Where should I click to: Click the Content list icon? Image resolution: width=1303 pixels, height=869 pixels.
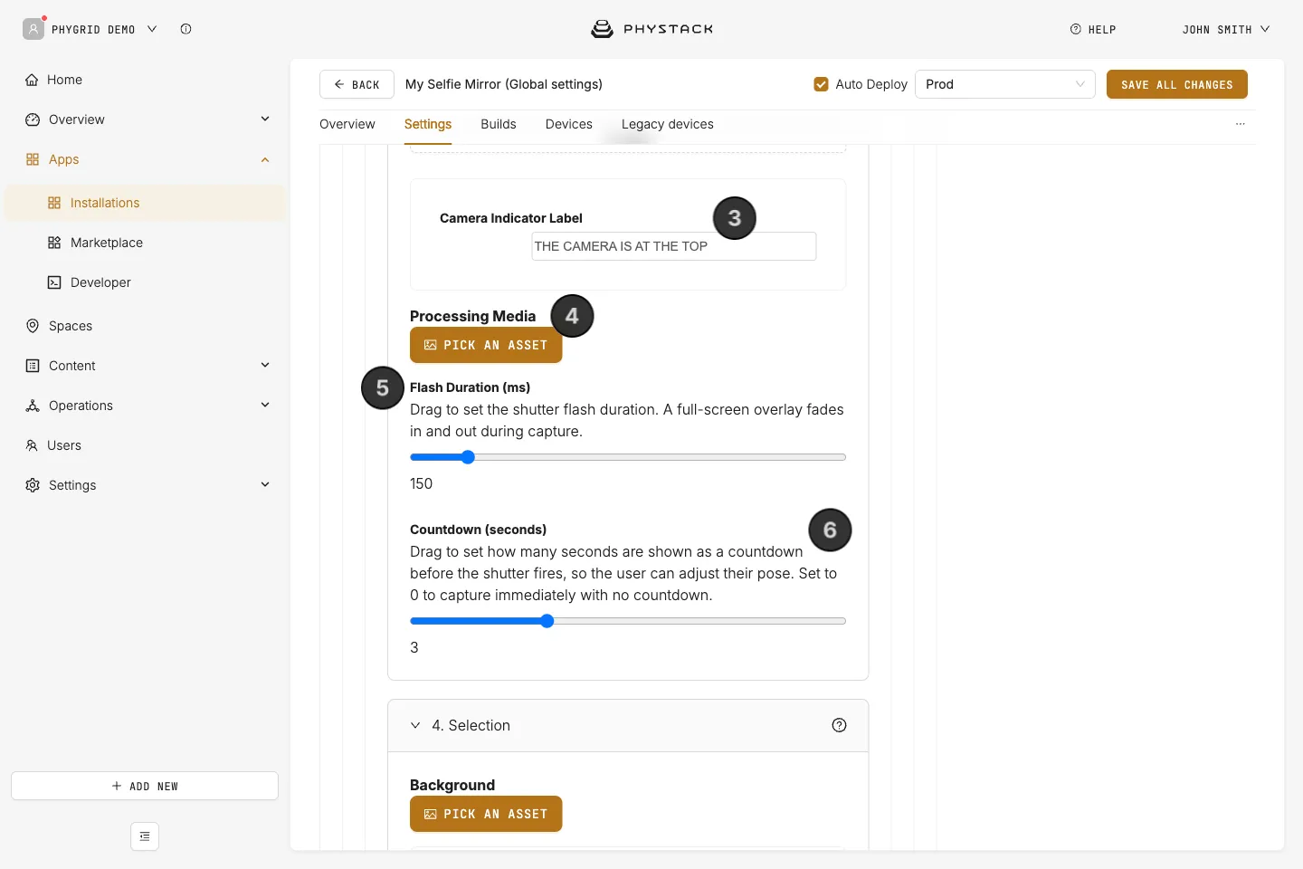(33, 366)
